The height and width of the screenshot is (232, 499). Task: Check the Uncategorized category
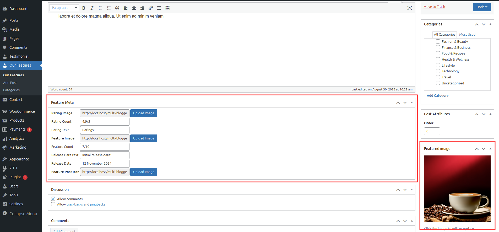[x=438, y=83]
